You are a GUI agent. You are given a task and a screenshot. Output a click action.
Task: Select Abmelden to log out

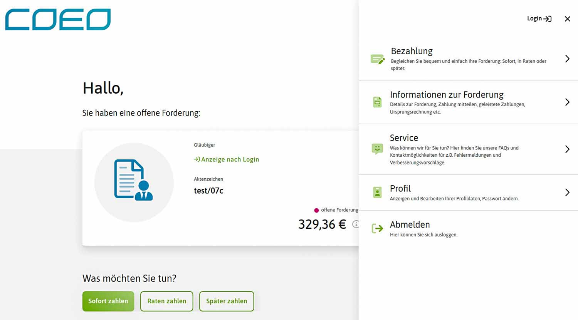[468, 229]
